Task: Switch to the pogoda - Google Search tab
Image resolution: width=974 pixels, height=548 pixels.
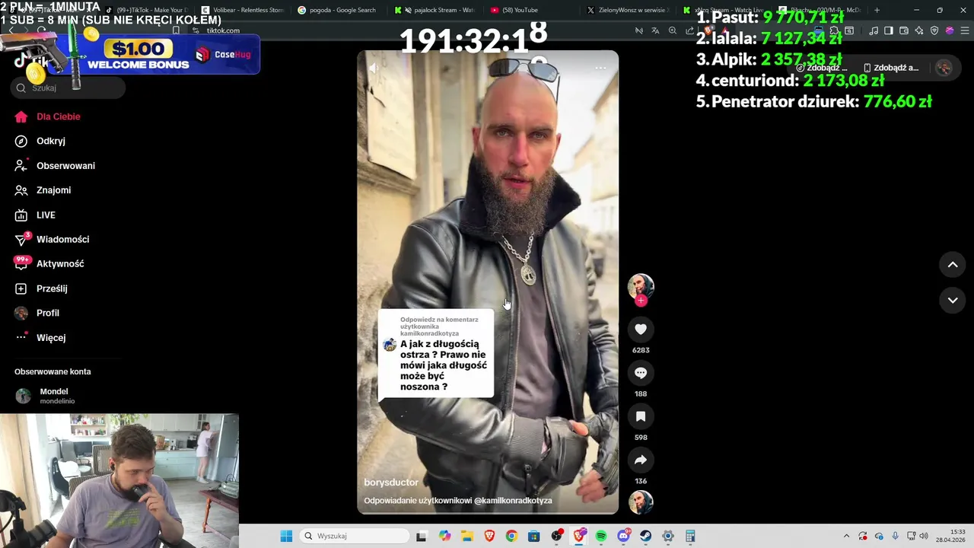Action: (x=338, y=10)
